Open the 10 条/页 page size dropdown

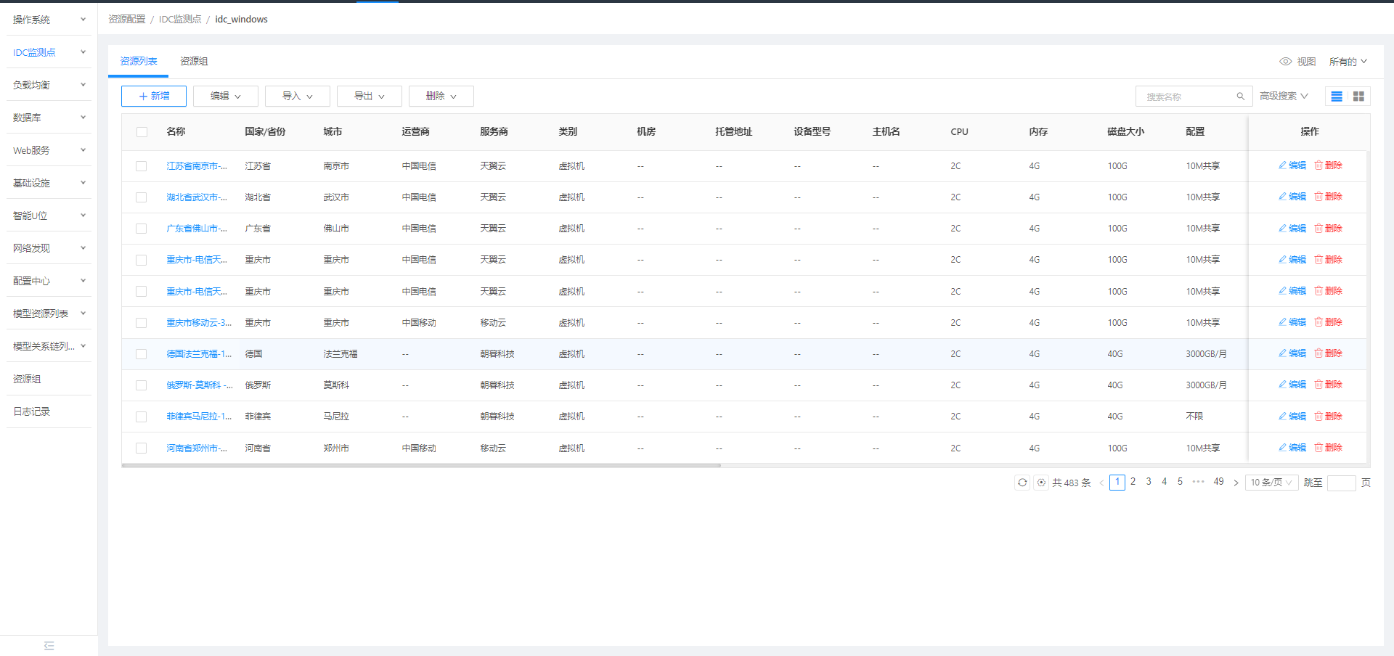pyautogui.click(x=1271, y=482)
